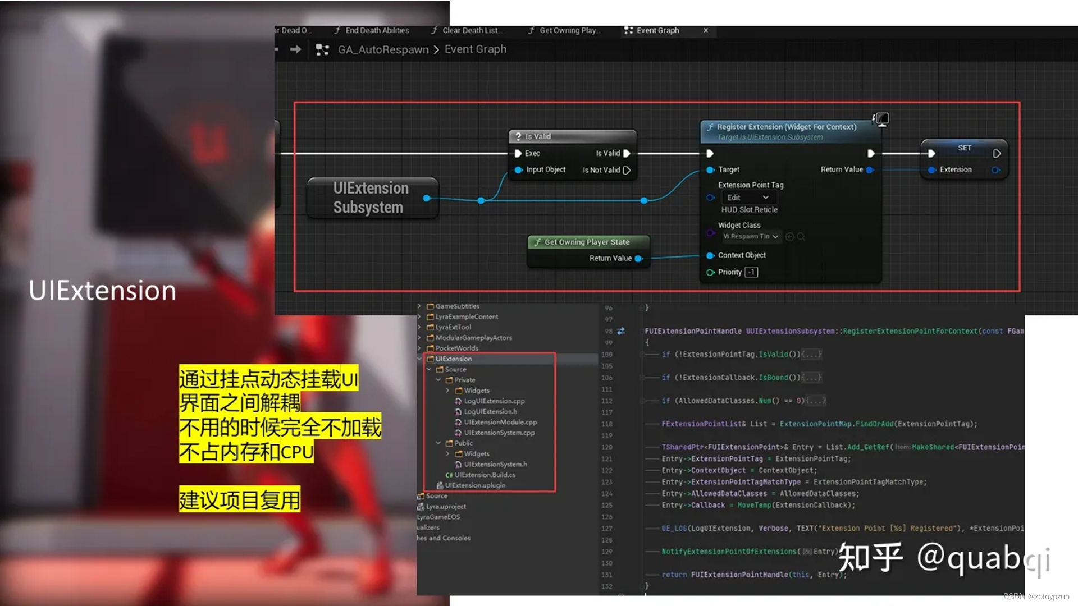Expand the PocketWorlds folder
Screen dimensions: 1078x606
pyautogui.click(x=419, y=348)
